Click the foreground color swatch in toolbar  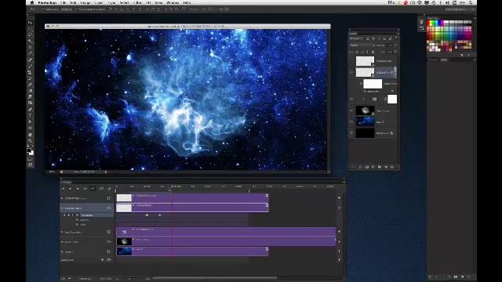click(29, 150)
